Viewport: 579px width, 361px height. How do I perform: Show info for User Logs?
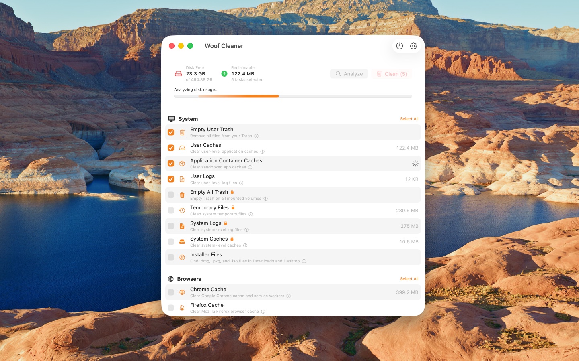coord(241,183)
